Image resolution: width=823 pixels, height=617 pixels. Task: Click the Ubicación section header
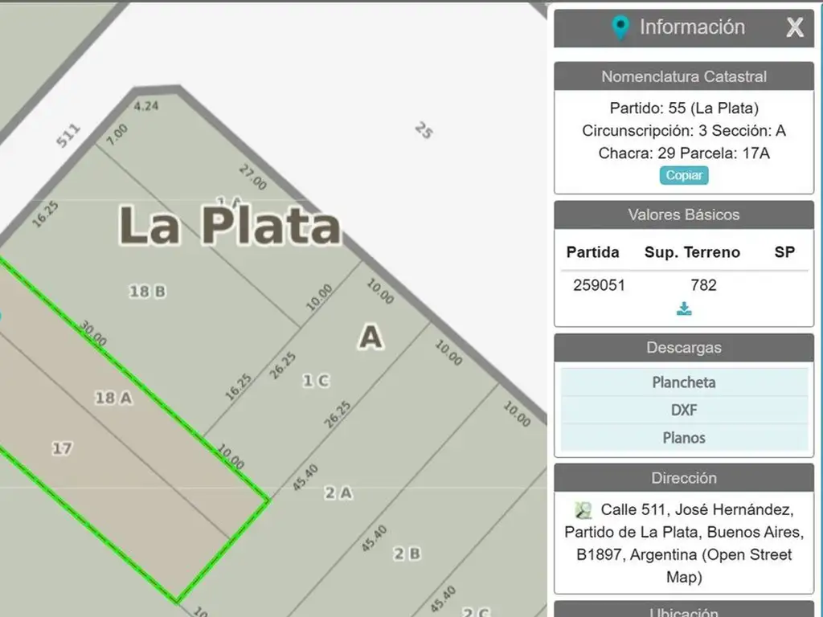pos(684,610)
